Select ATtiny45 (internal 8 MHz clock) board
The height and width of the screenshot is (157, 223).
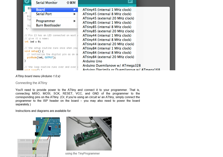pos(107,14)
